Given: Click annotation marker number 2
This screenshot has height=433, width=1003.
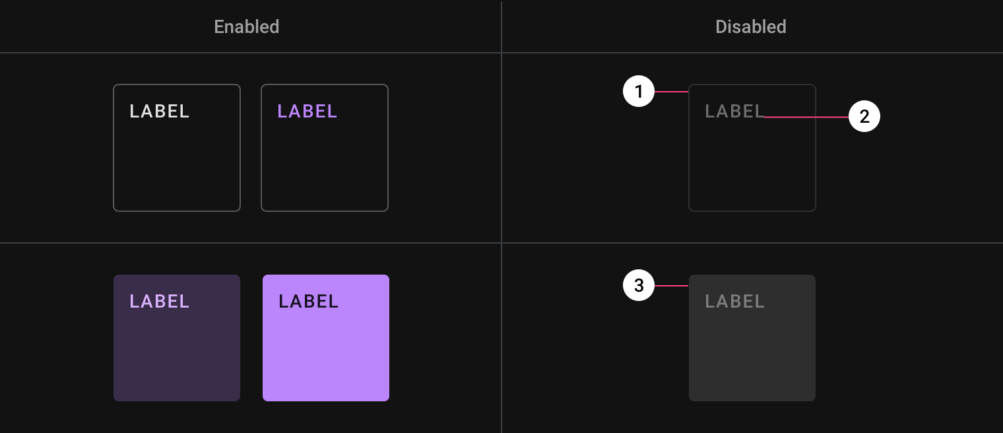Looking at the screenshot, I should pyautogui.click(x=864, y=117).
